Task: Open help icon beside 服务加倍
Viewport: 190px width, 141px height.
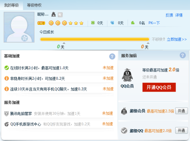Action: (183, 55)
